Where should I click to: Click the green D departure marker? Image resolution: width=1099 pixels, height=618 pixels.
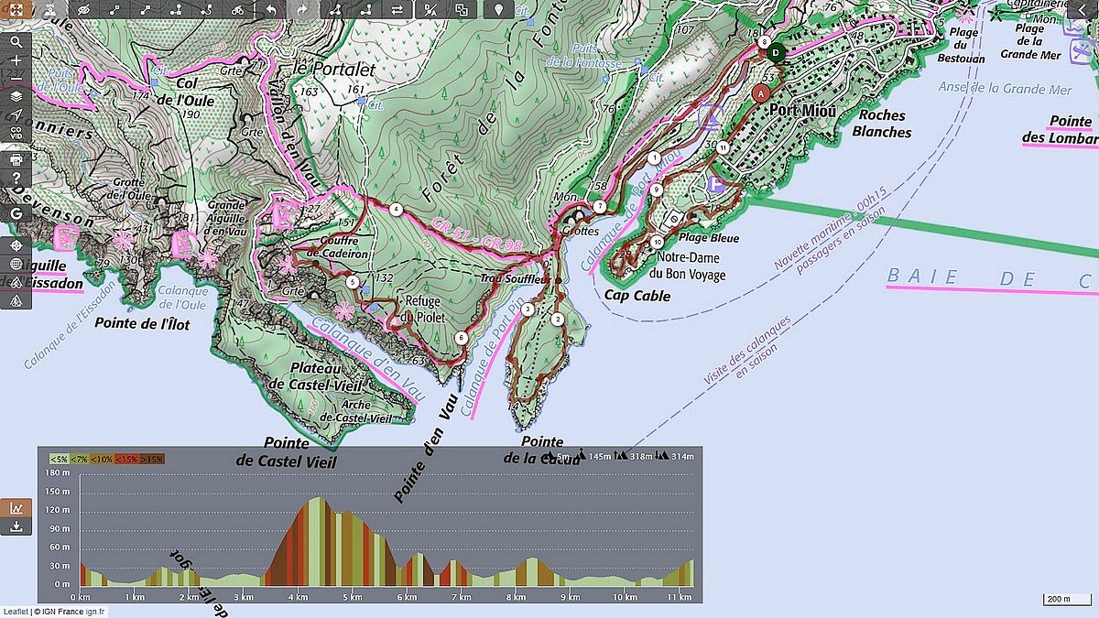coord(776,53)
